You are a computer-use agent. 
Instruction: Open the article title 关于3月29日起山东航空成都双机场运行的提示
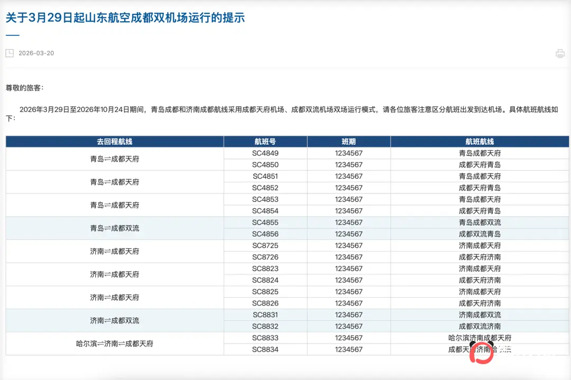[x=124, y=17]
